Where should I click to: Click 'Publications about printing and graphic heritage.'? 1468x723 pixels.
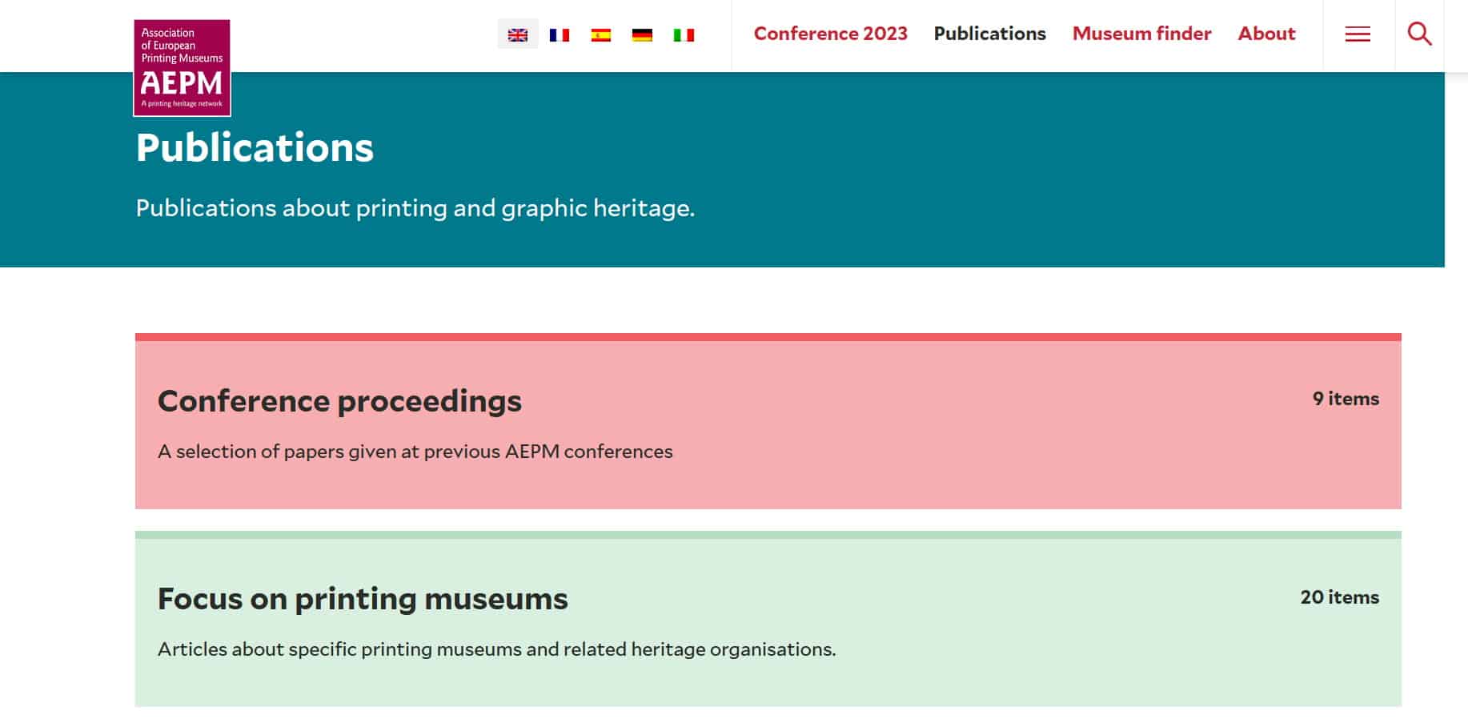coord(415,208)
